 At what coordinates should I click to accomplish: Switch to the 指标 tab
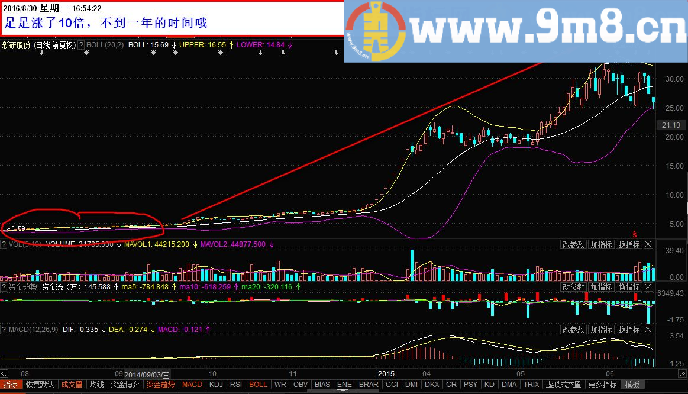(11, 385)
